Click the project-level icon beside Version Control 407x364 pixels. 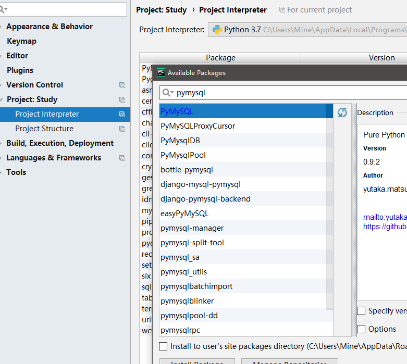tap(122, 85)
